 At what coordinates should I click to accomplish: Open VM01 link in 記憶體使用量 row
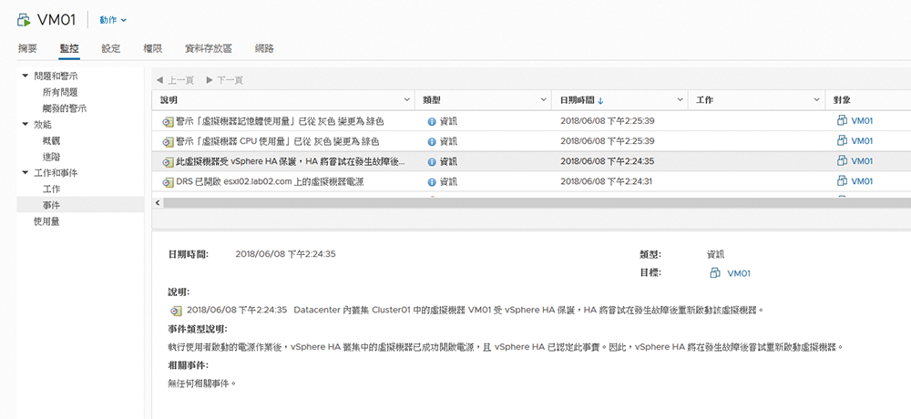(862, 121)
